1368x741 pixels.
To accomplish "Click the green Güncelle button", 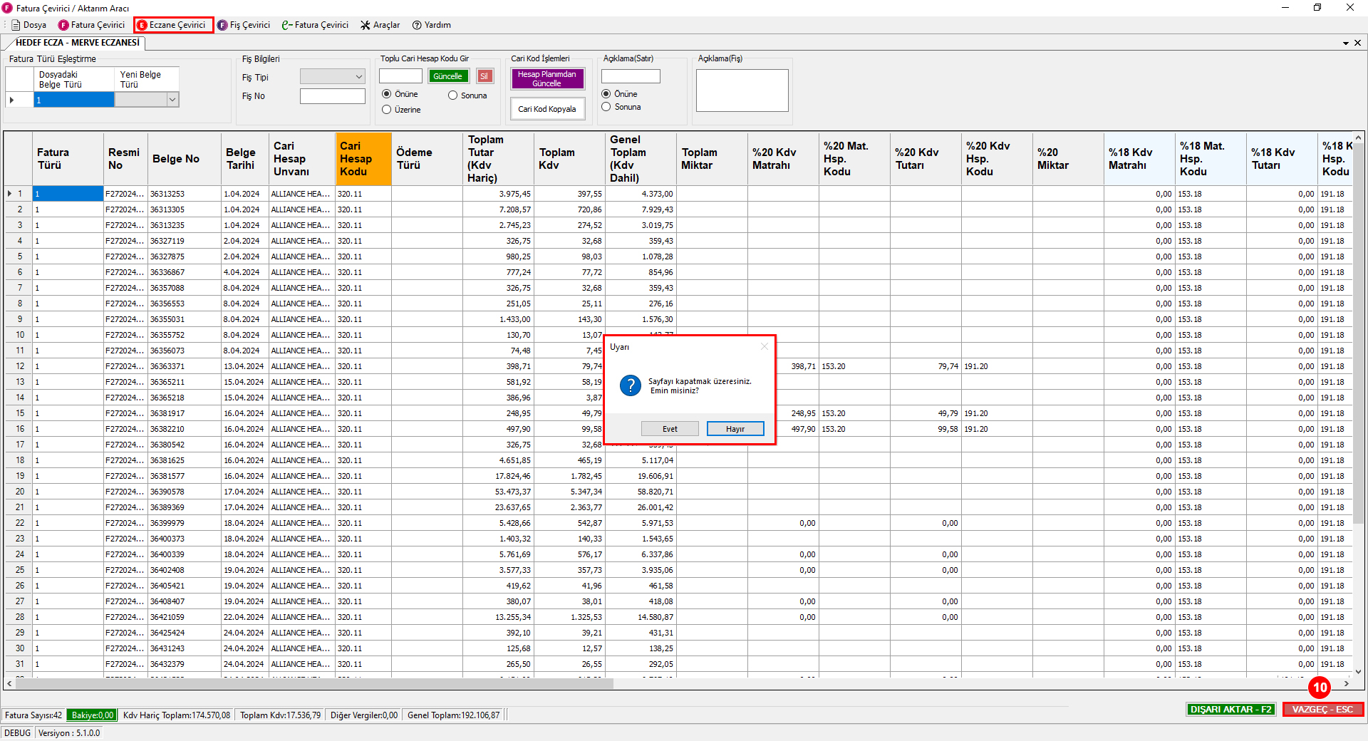I will click(448, 76).
